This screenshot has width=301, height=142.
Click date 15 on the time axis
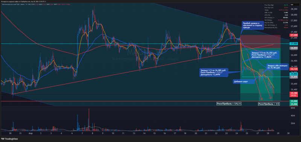[x=154, y=133]
